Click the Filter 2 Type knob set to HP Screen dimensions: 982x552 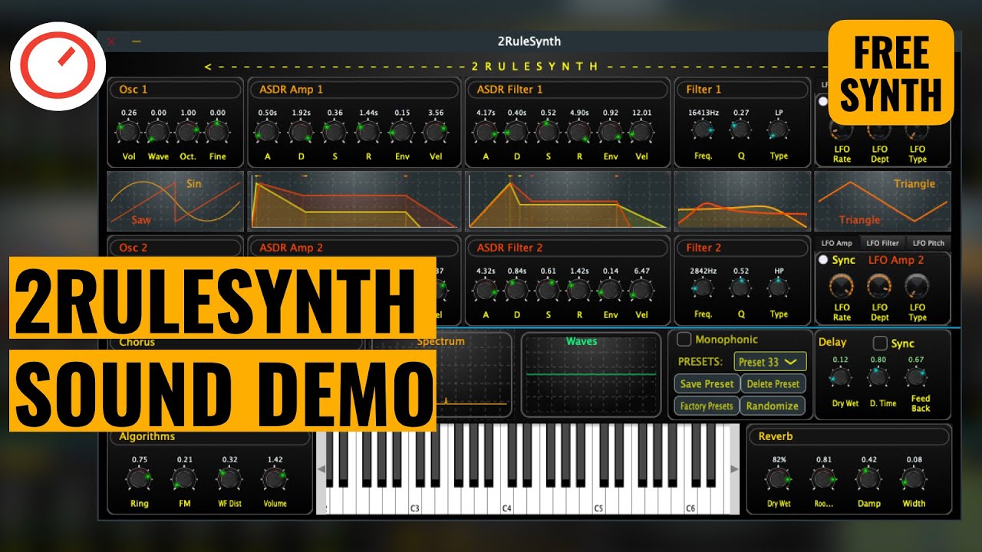click(x=779, y=289)
